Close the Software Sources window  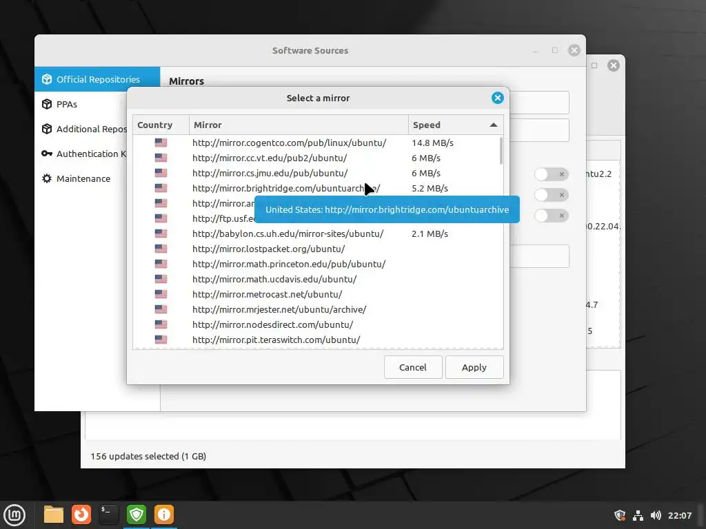574,50
